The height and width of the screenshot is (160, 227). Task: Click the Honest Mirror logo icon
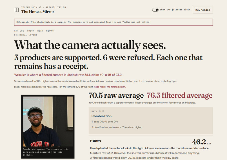17,10
